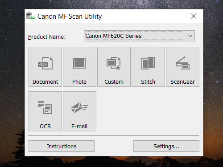Click the "Document" text label
The image size is (223, 167).
[x=45, y=82]
